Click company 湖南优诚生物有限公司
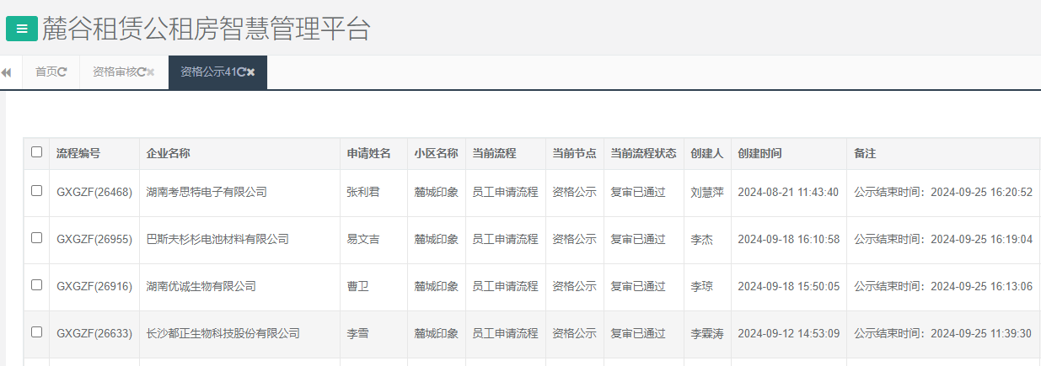Image resolution: width=1041 pixels, height=366 pixels. [x=201, y=287]
